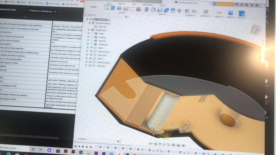Click the Create Sketch tool icon
The width and height of the screenshot is (276, 155).
(107, 8)
